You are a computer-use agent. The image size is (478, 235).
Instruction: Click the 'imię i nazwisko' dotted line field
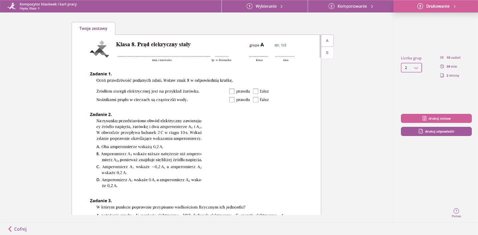point(164,56)
